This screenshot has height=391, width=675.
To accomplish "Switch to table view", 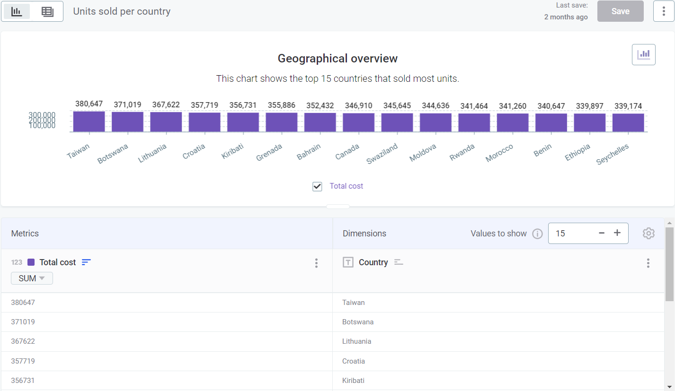I will point(47,11).
